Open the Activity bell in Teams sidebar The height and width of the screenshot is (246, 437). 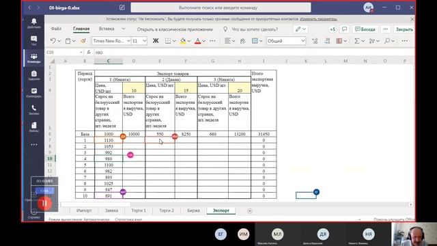(33, 23)
